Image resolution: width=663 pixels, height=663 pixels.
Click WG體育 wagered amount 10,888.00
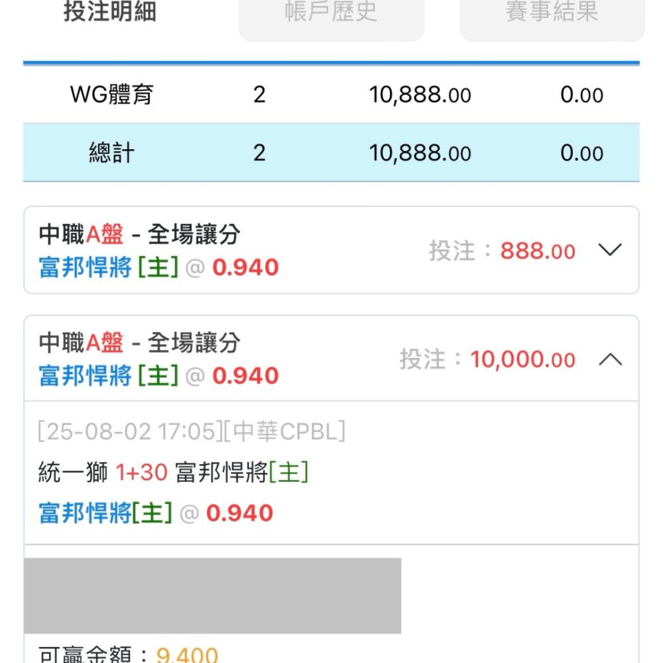420,95
